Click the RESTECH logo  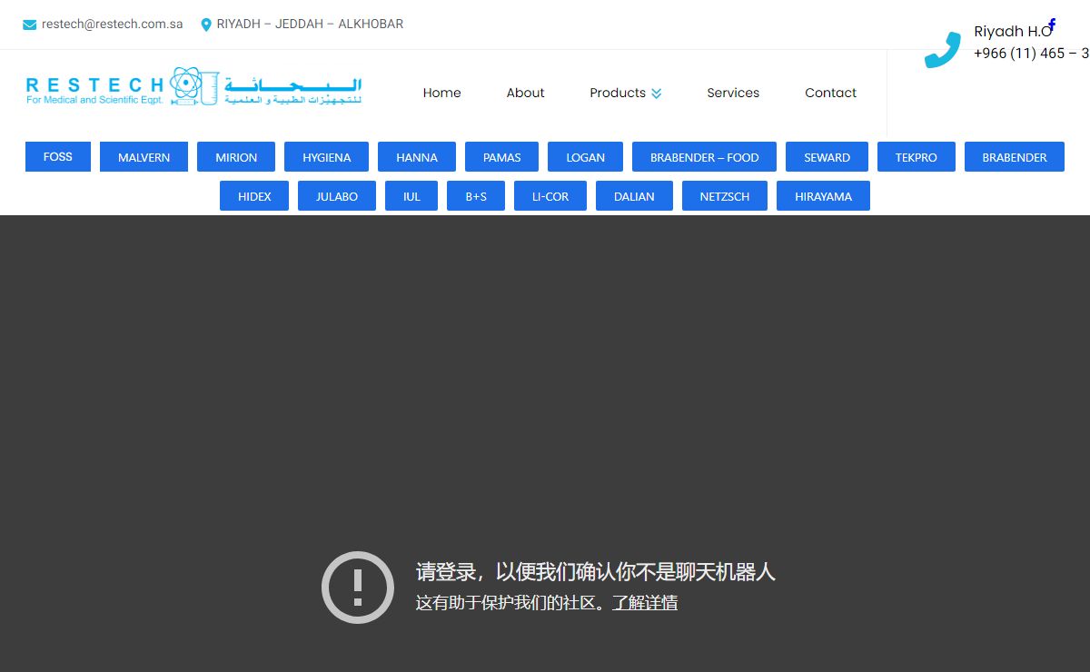pos(193,87)
